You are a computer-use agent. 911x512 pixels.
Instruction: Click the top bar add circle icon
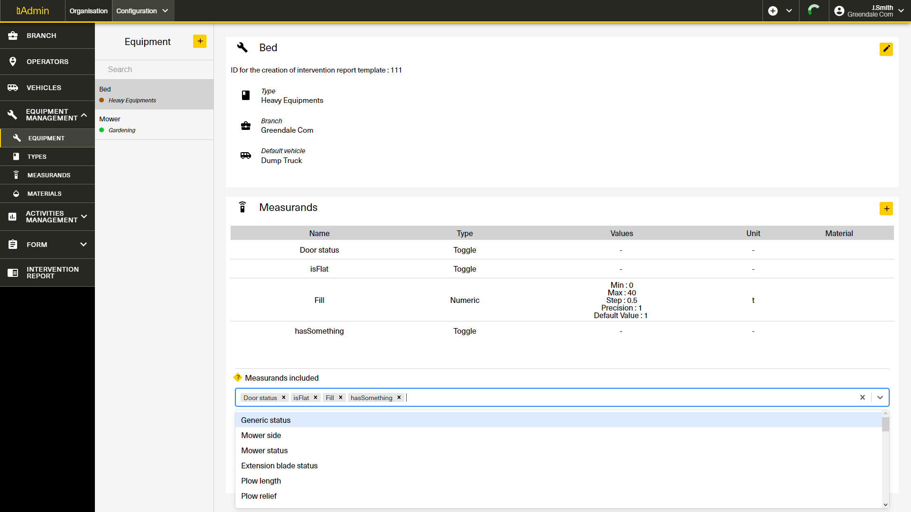click(x=773, y=11)
